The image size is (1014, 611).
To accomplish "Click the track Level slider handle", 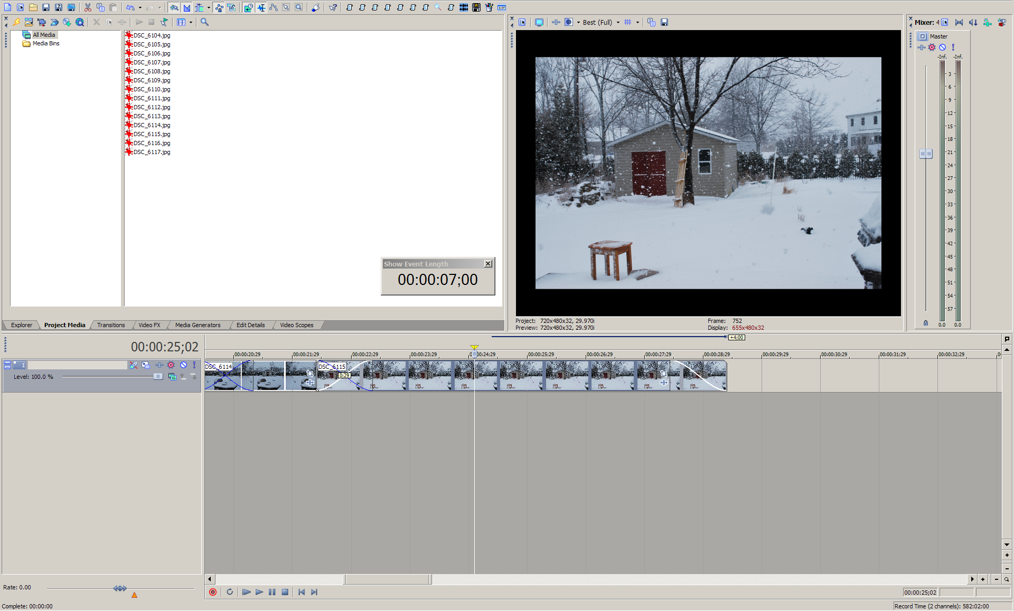I will pyautogui.click(x=158, y=376).
